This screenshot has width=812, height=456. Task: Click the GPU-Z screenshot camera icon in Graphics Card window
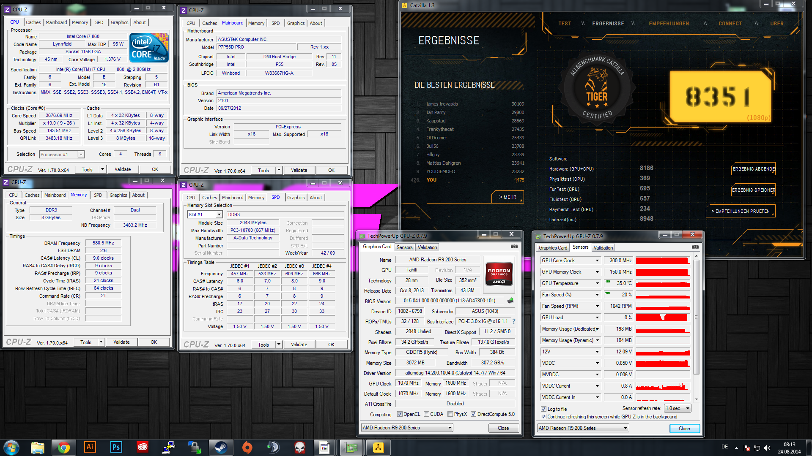514,247
